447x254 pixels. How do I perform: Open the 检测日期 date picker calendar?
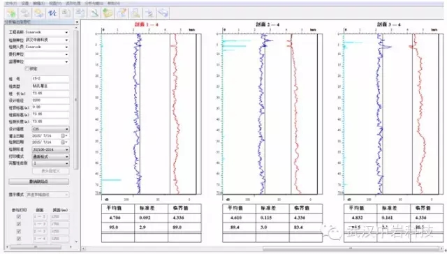coord(64,142)
